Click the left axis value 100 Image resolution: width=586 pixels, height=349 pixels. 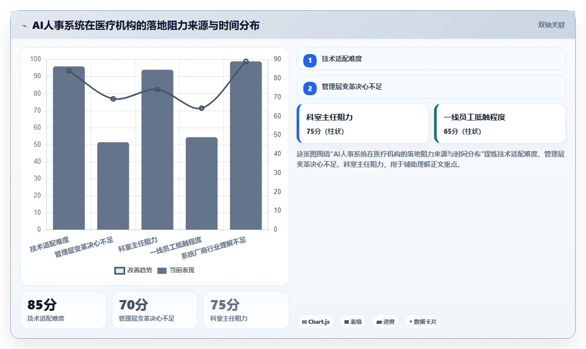(36, 59)
